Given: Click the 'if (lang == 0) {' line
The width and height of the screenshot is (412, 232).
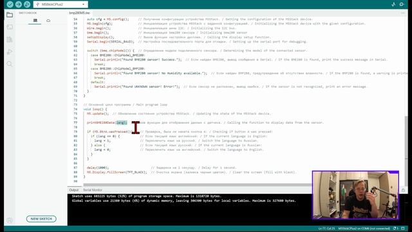Looking at the screenshot, I should [x=105, y=136].
